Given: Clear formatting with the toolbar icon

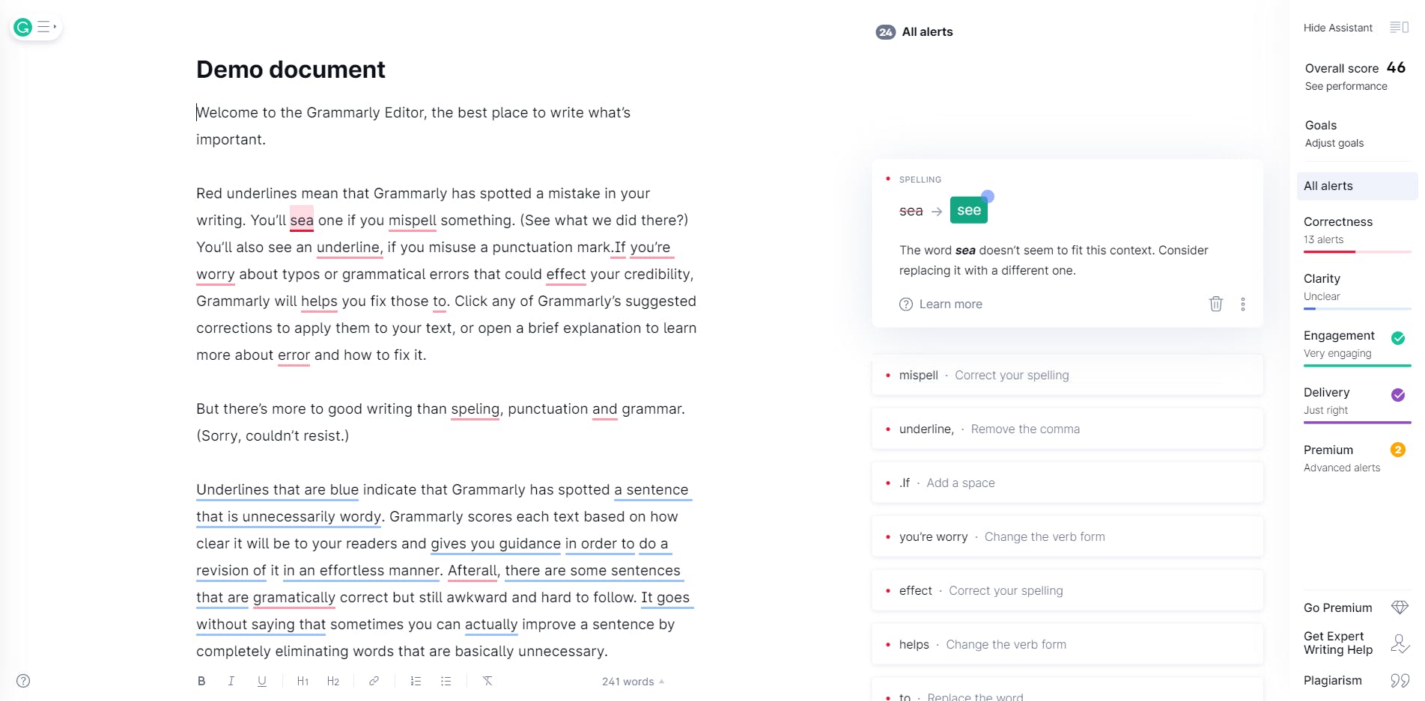Looking at the screenshot, I should [x=487, y=681].
